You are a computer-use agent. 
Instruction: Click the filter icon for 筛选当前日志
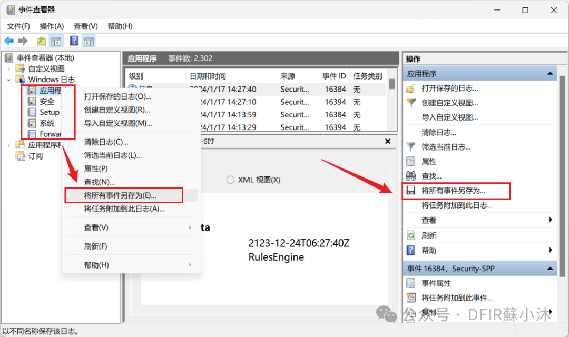pyautogui.click(x=411, y=147)
